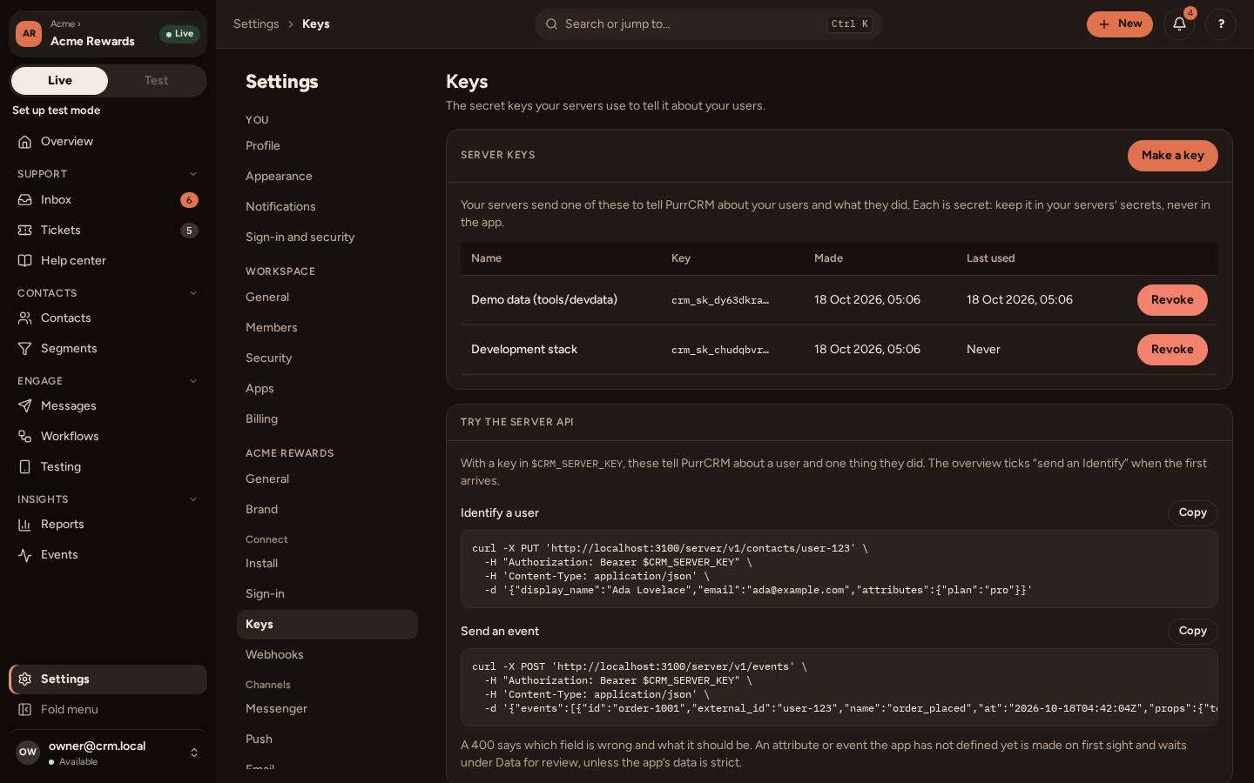Click the Segments funnel icon
This screenshot has height=783, width=1254.
pyautogui.click(x=25, y=349)
